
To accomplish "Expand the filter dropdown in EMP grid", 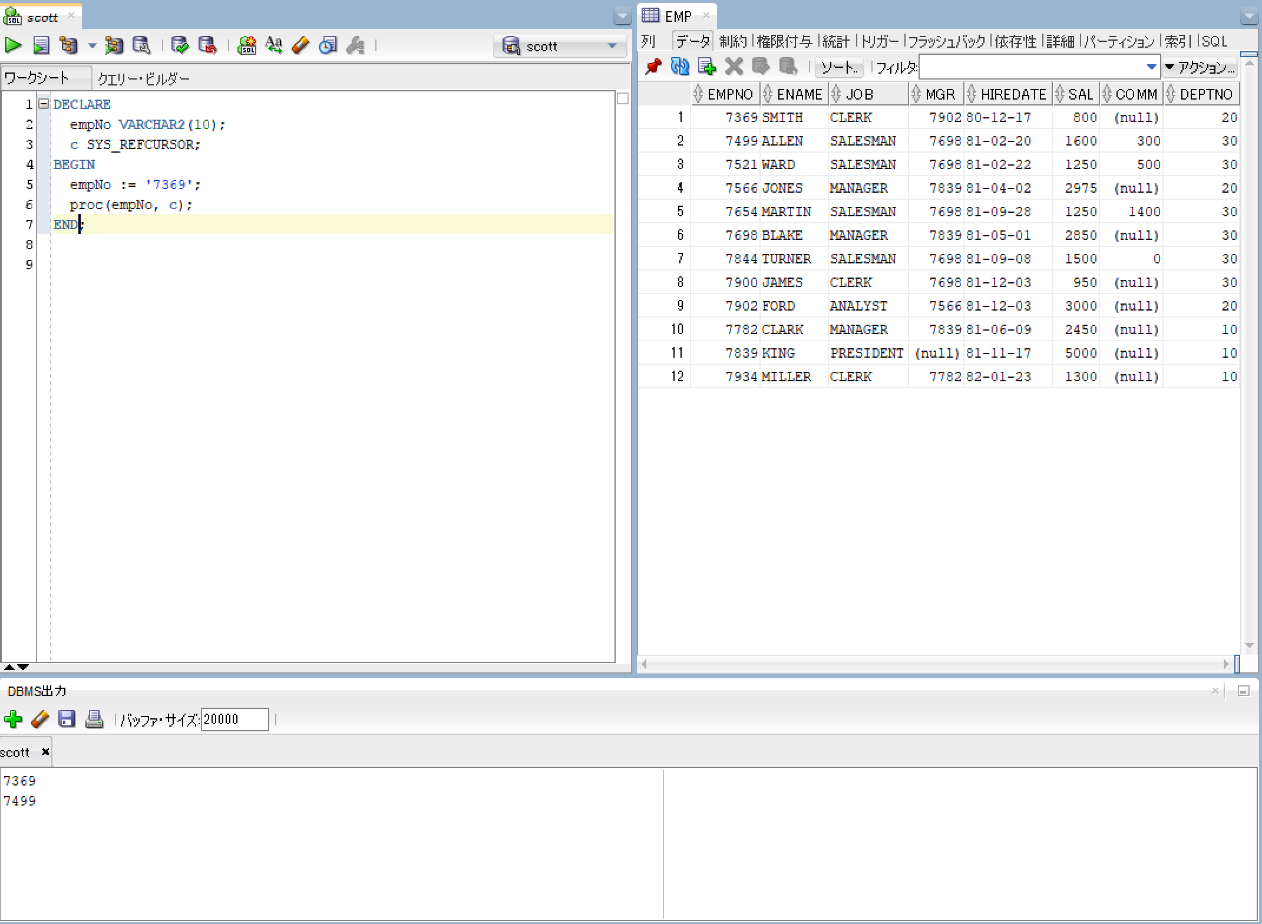I will coord(1152,67).
